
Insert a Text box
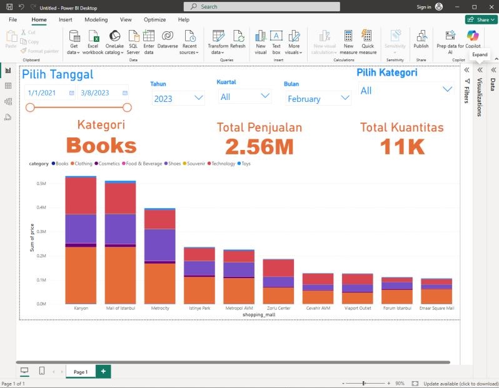tap(276, 36)
